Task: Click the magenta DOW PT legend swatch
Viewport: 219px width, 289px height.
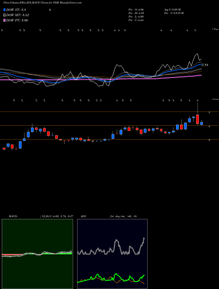Action: click(x=5, y=20)
